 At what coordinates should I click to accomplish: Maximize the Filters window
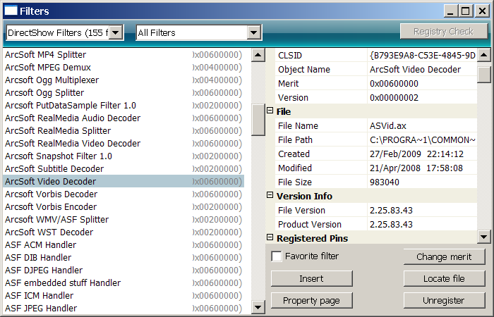click(466, 11)
